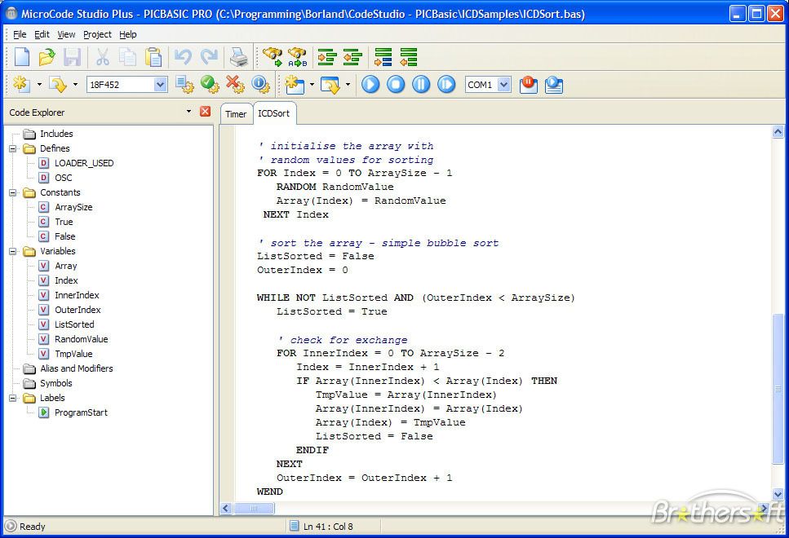The height and width of the screenshot is (538, 789).
Task: Select the ProgramStart label in Code Explorer
Action: coord(79,412)
